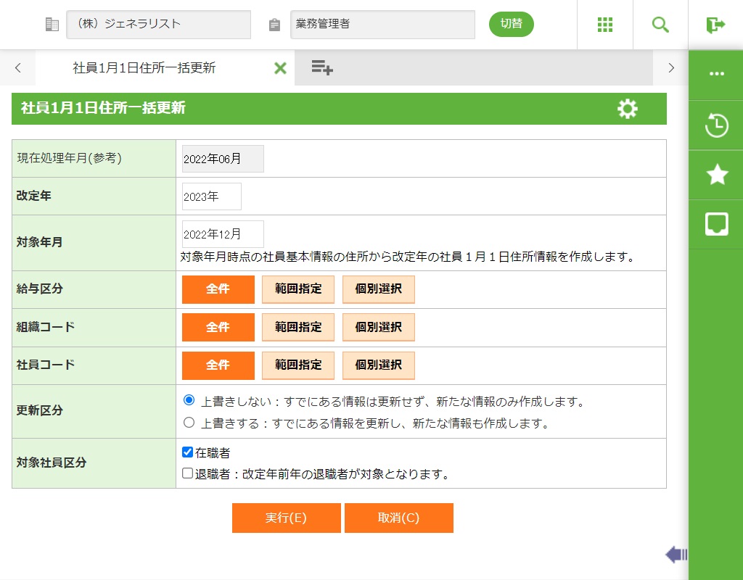Select the 上書きする radio option
Screen dimensions: 743x580
point(189,422)
